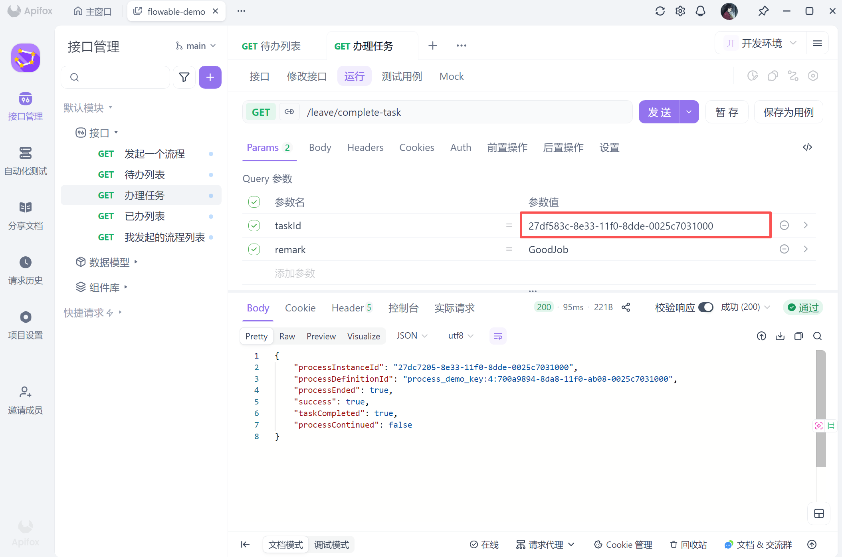Open the JSON format dropdown
This screenshot has height=557, width=842.
pyautogui.click(x=412, y=336)
